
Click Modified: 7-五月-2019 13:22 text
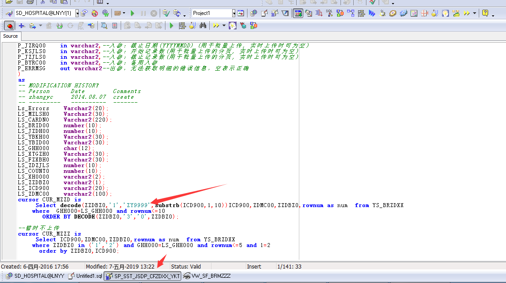(120, 266)
